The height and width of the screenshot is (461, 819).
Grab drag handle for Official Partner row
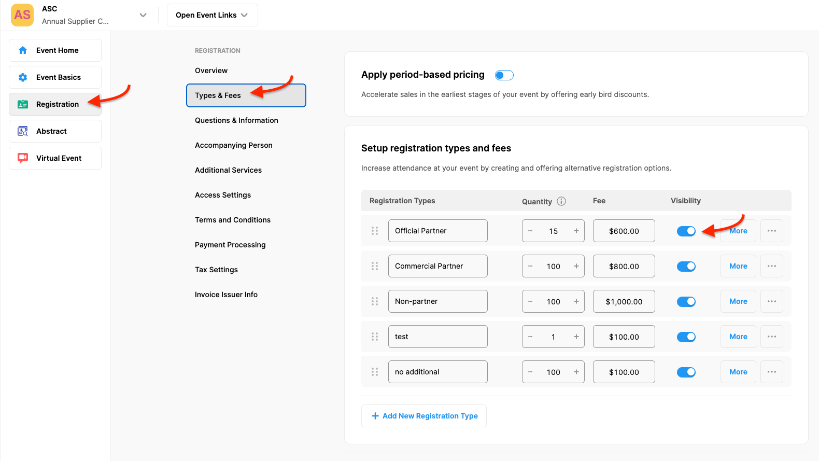375,231
